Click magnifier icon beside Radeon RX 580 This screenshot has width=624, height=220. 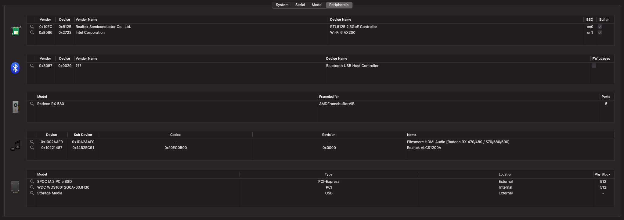click(32, 104)
